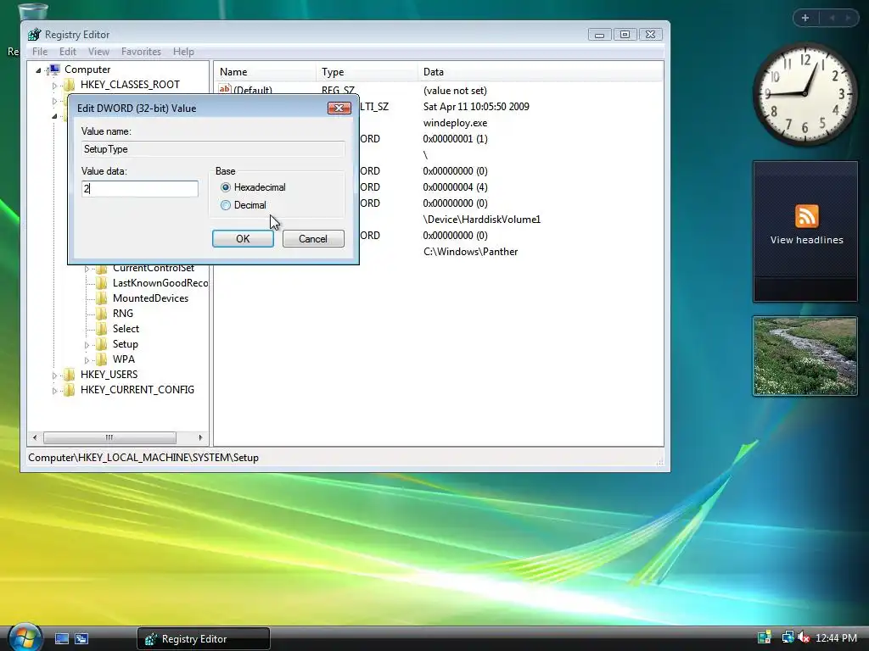Click the 12:44 PM taskbar clock
Viewport: 869px width, 651px height.
pos(836,638)
